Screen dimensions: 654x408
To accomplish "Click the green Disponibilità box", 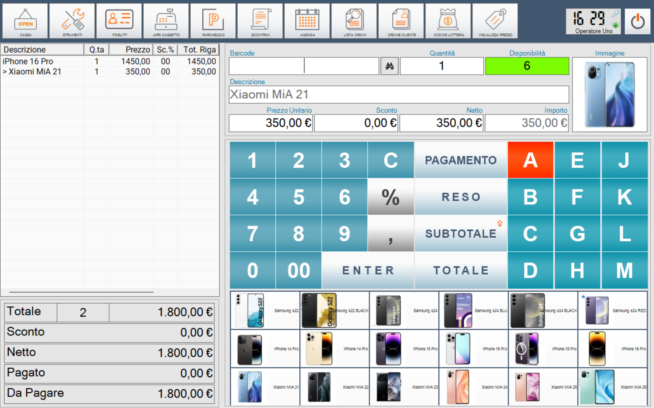I will click(527, 66).
